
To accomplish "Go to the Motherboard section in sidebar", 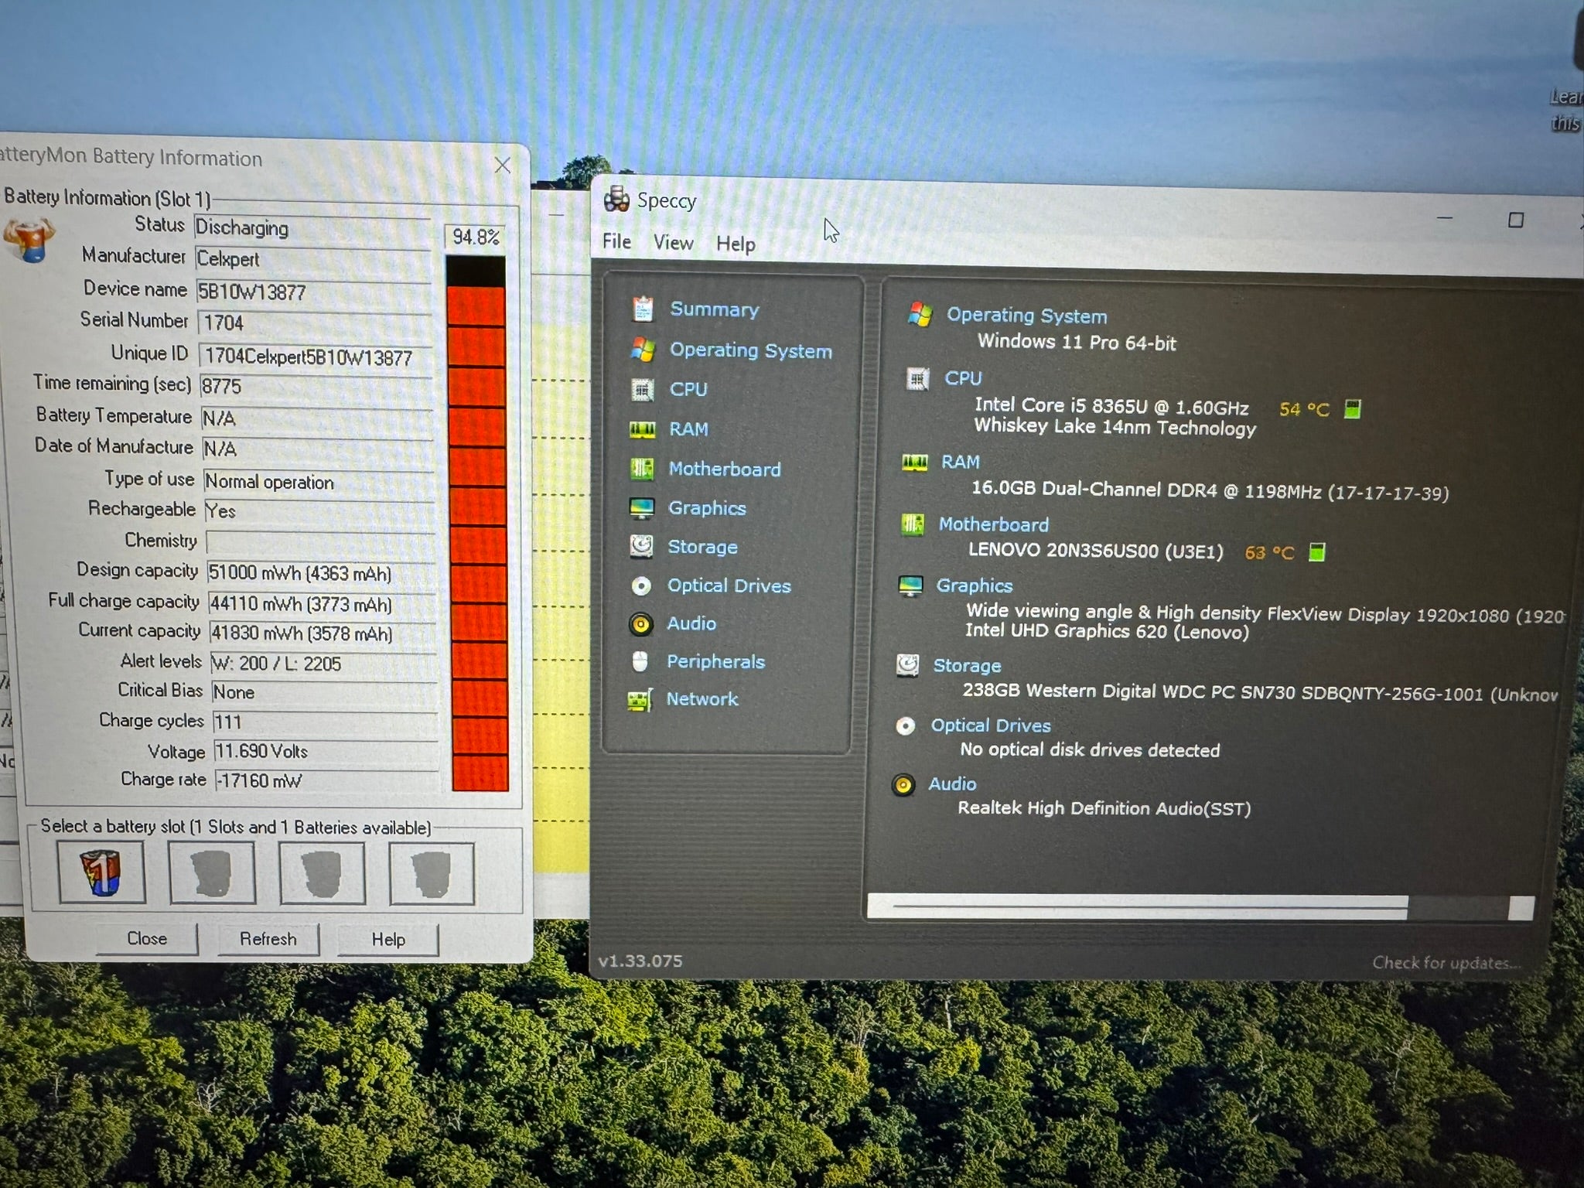I will (x=725, y=469).
